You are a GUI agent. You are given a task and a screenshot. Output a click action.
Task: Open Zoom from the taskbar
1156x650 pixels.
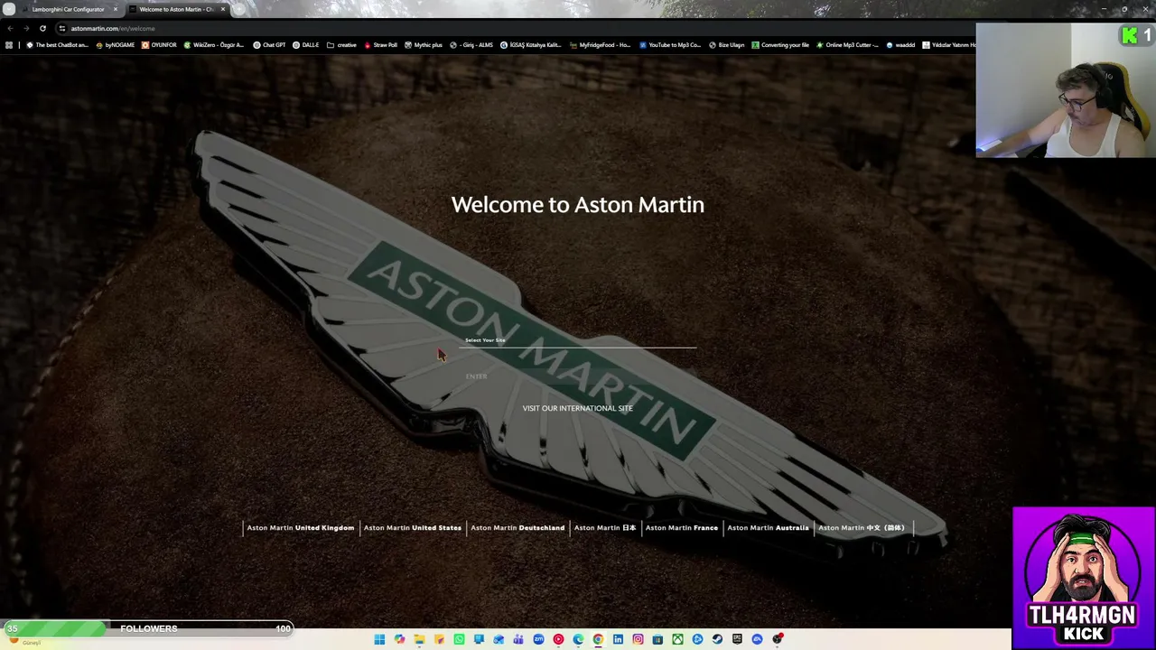[538, 639]
